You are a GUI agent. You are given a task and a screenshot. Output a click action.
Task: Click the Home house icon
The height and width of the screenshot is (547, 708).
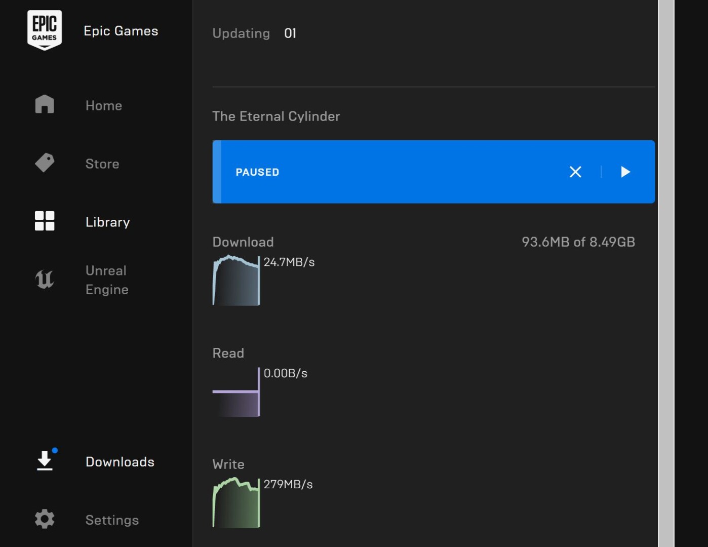45,104
